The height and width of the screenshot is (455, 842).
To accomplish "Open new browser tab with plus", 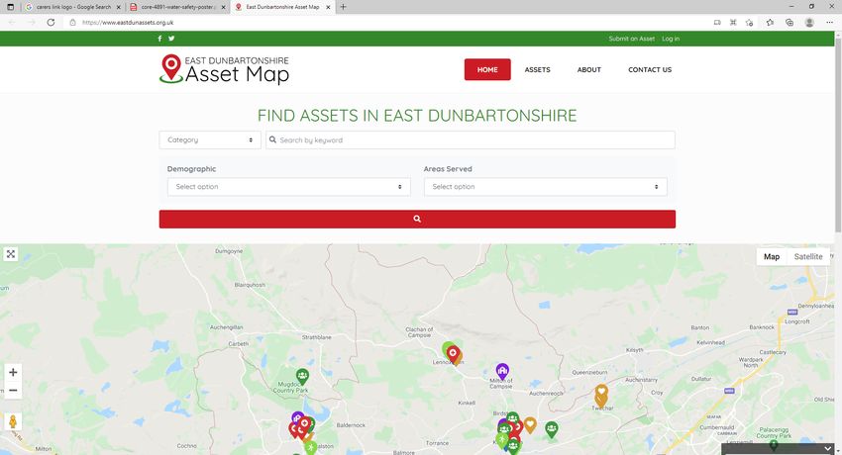I will tap(343, 7).
